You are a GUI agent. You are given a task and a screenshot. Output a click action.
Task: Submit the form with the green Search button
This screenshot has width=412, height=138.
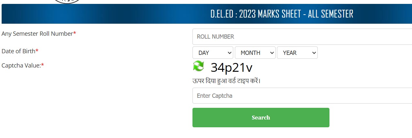pyautogui.click(x=261, y=118)
